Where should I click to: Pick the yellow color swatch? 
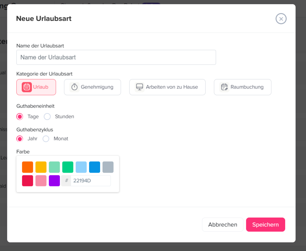pyautogui.click(x=41, y=167)
